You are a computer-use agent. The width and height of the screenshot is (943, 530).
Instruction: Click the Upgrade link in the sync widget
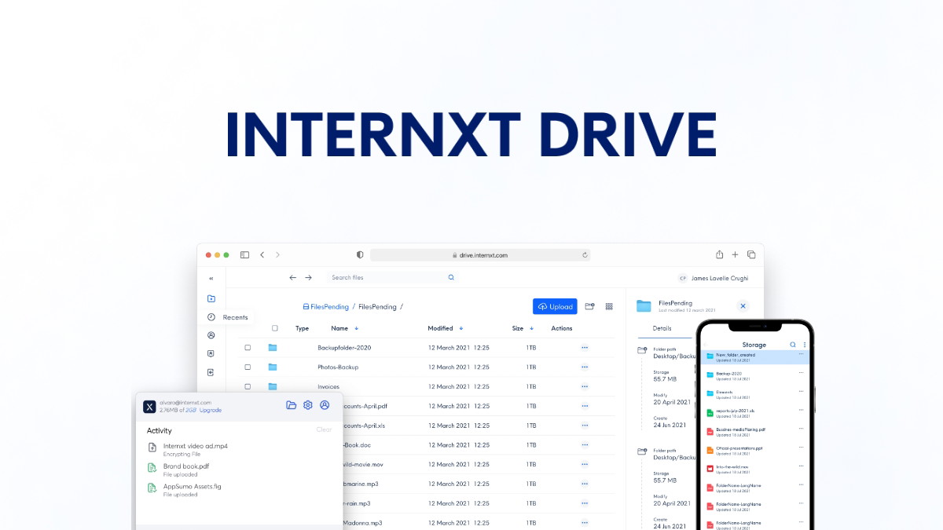pyautogui.click(x=211, y=410)
